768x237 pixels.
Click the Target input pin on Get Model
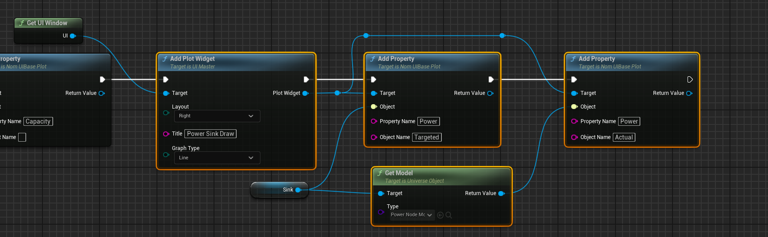[x=381, y=193]
